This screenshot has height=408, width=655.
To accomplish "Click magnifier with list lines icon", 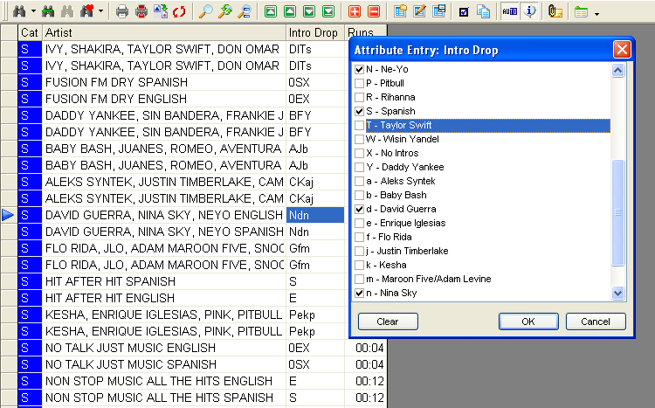I will (244, 11).
